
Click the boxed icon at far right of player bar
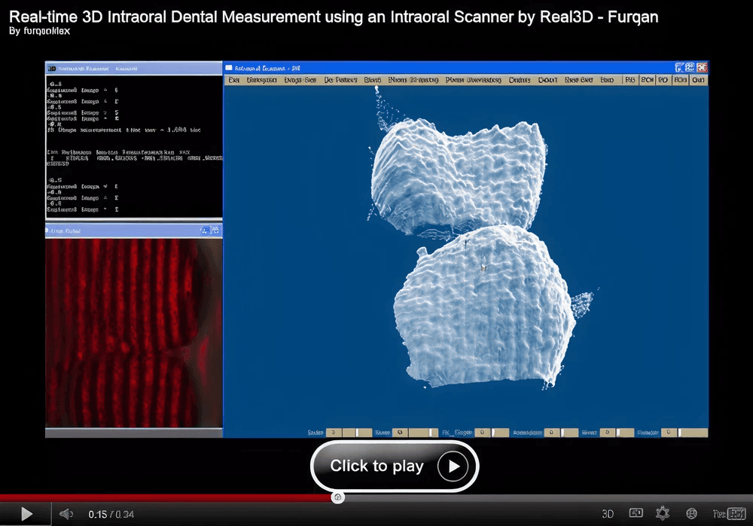click(736, 513)
